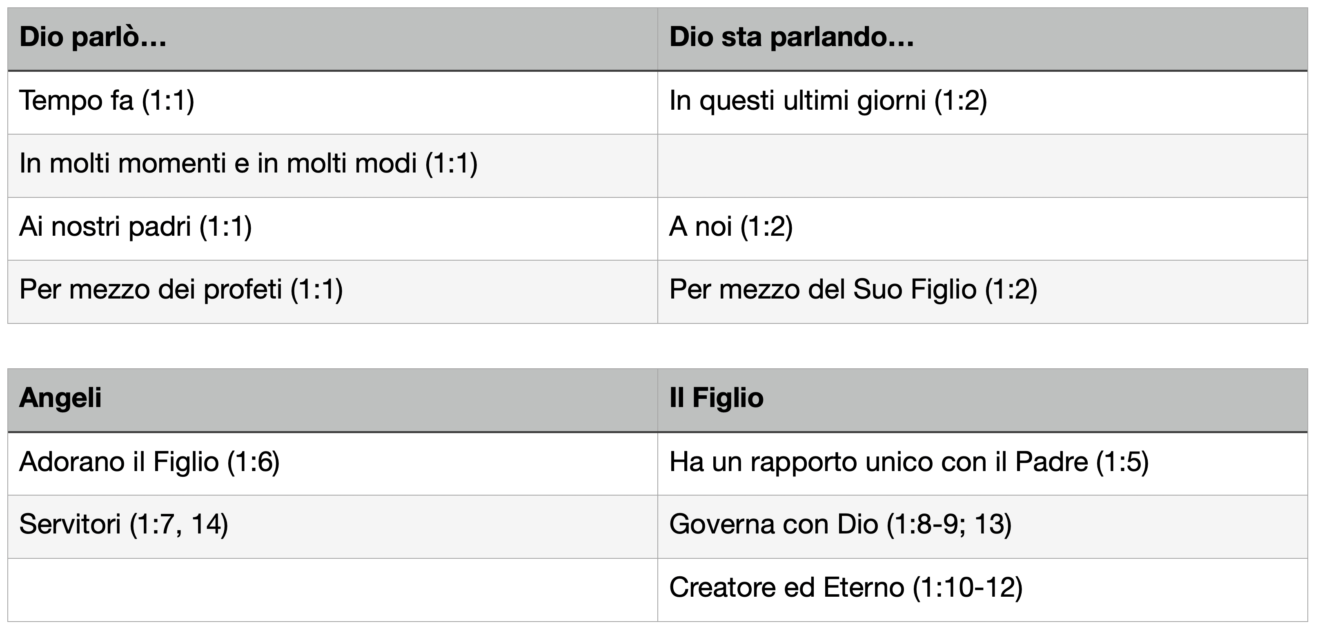This screenshot has width=1318, height=633.
Task: Select the 'Dio parlò…' header cell
Action: tap(333, 39)
